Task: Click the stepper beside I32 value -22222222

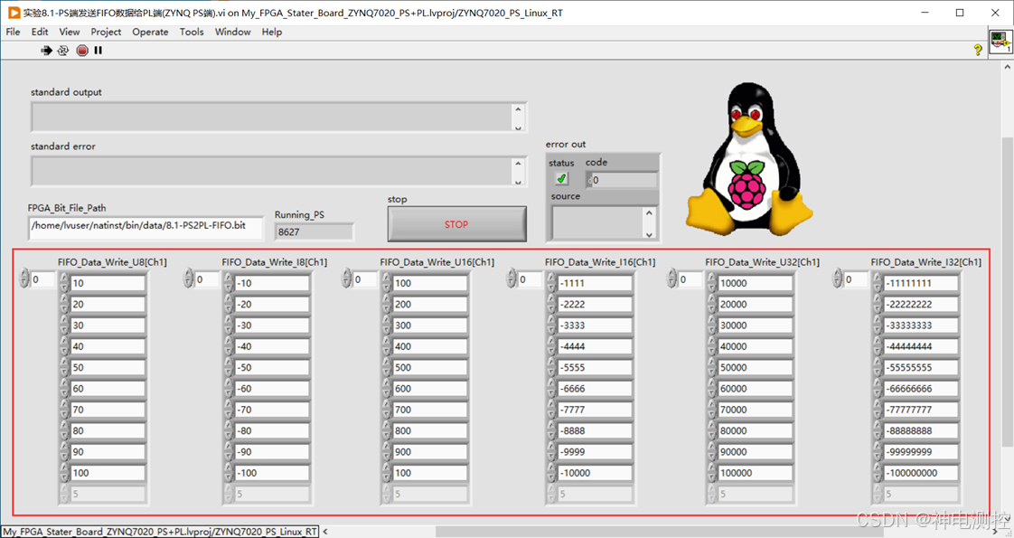Action: pyautogui.click(x=878, y=304)
